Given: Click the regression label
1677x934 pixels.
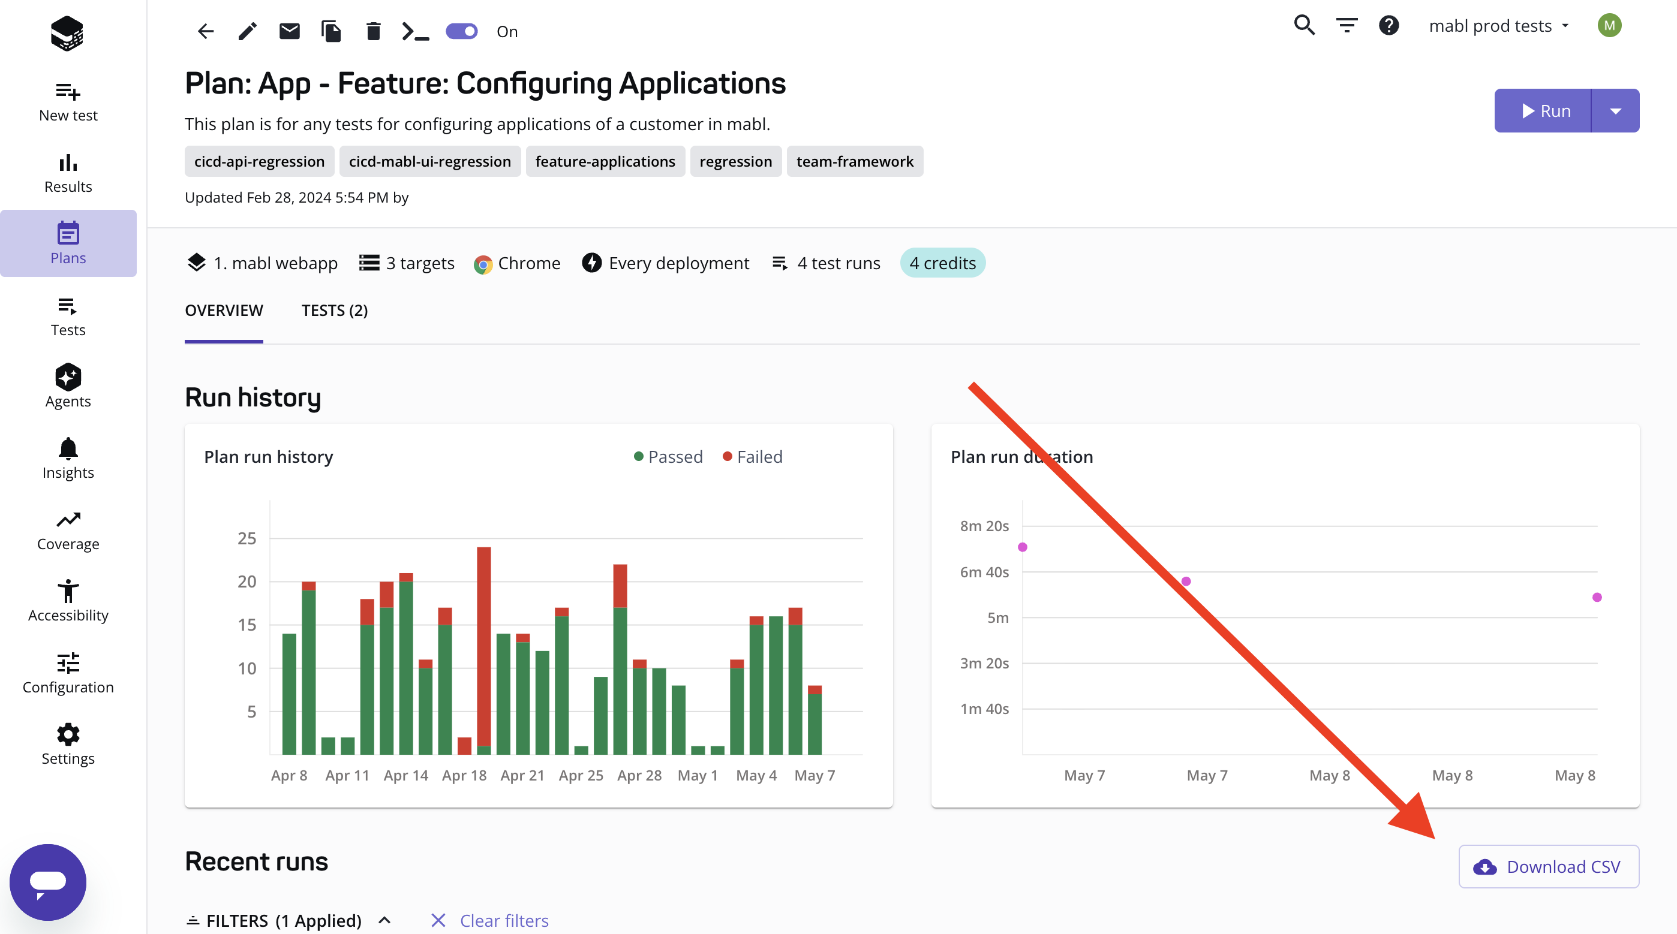Looking at the screenshot, I should pos(736,161).
